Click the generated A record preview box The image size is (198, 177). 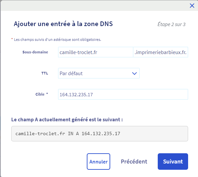coord(100,133)
